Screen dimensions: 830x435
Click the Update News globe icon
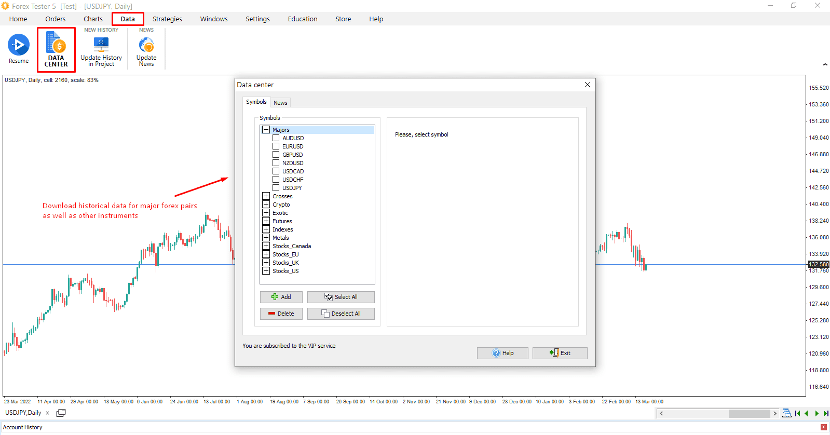pos(146,45)
